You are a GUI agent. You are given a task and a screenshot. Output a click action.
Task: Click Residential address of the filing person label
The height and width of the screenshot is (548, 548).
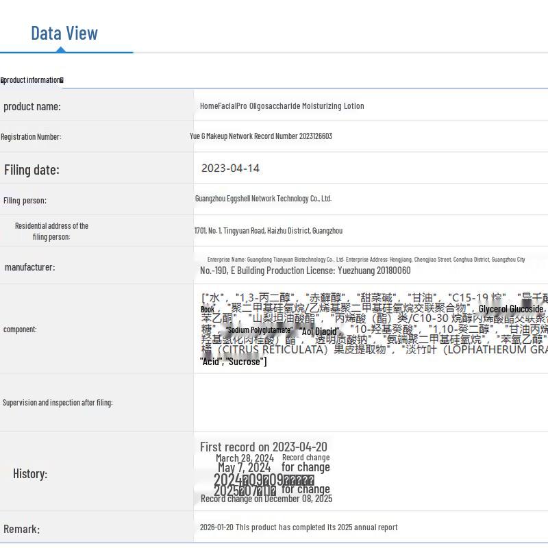pos(51,231)
